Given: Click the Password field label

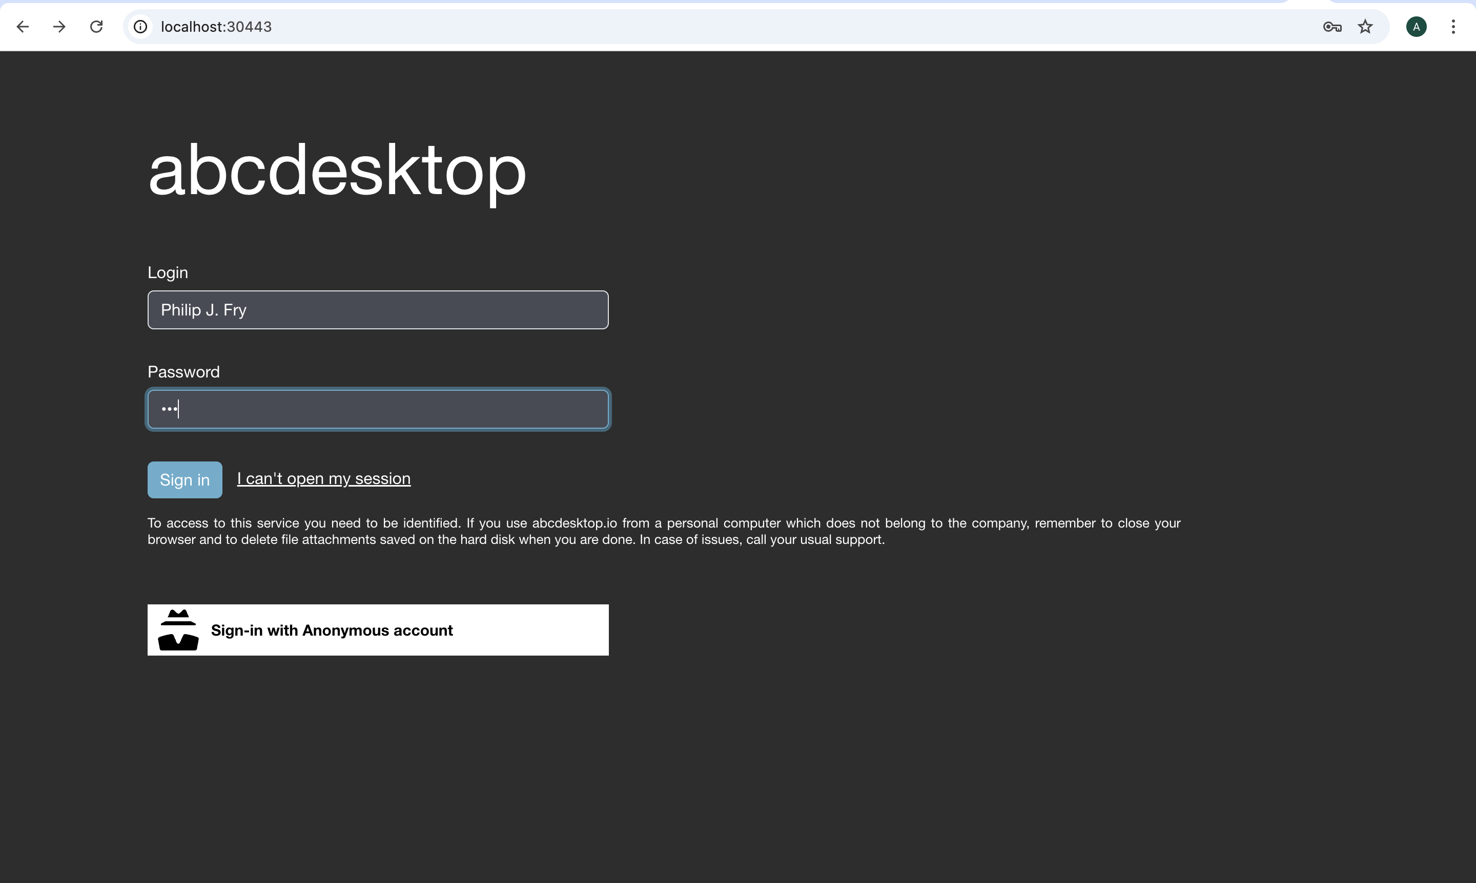Looking at the screenshot, I should tap(183, 372).
